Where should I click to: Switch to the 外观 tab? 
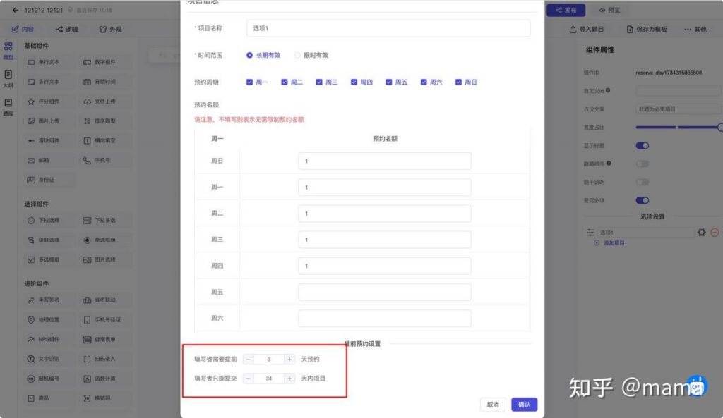click(x=117, y=29)
